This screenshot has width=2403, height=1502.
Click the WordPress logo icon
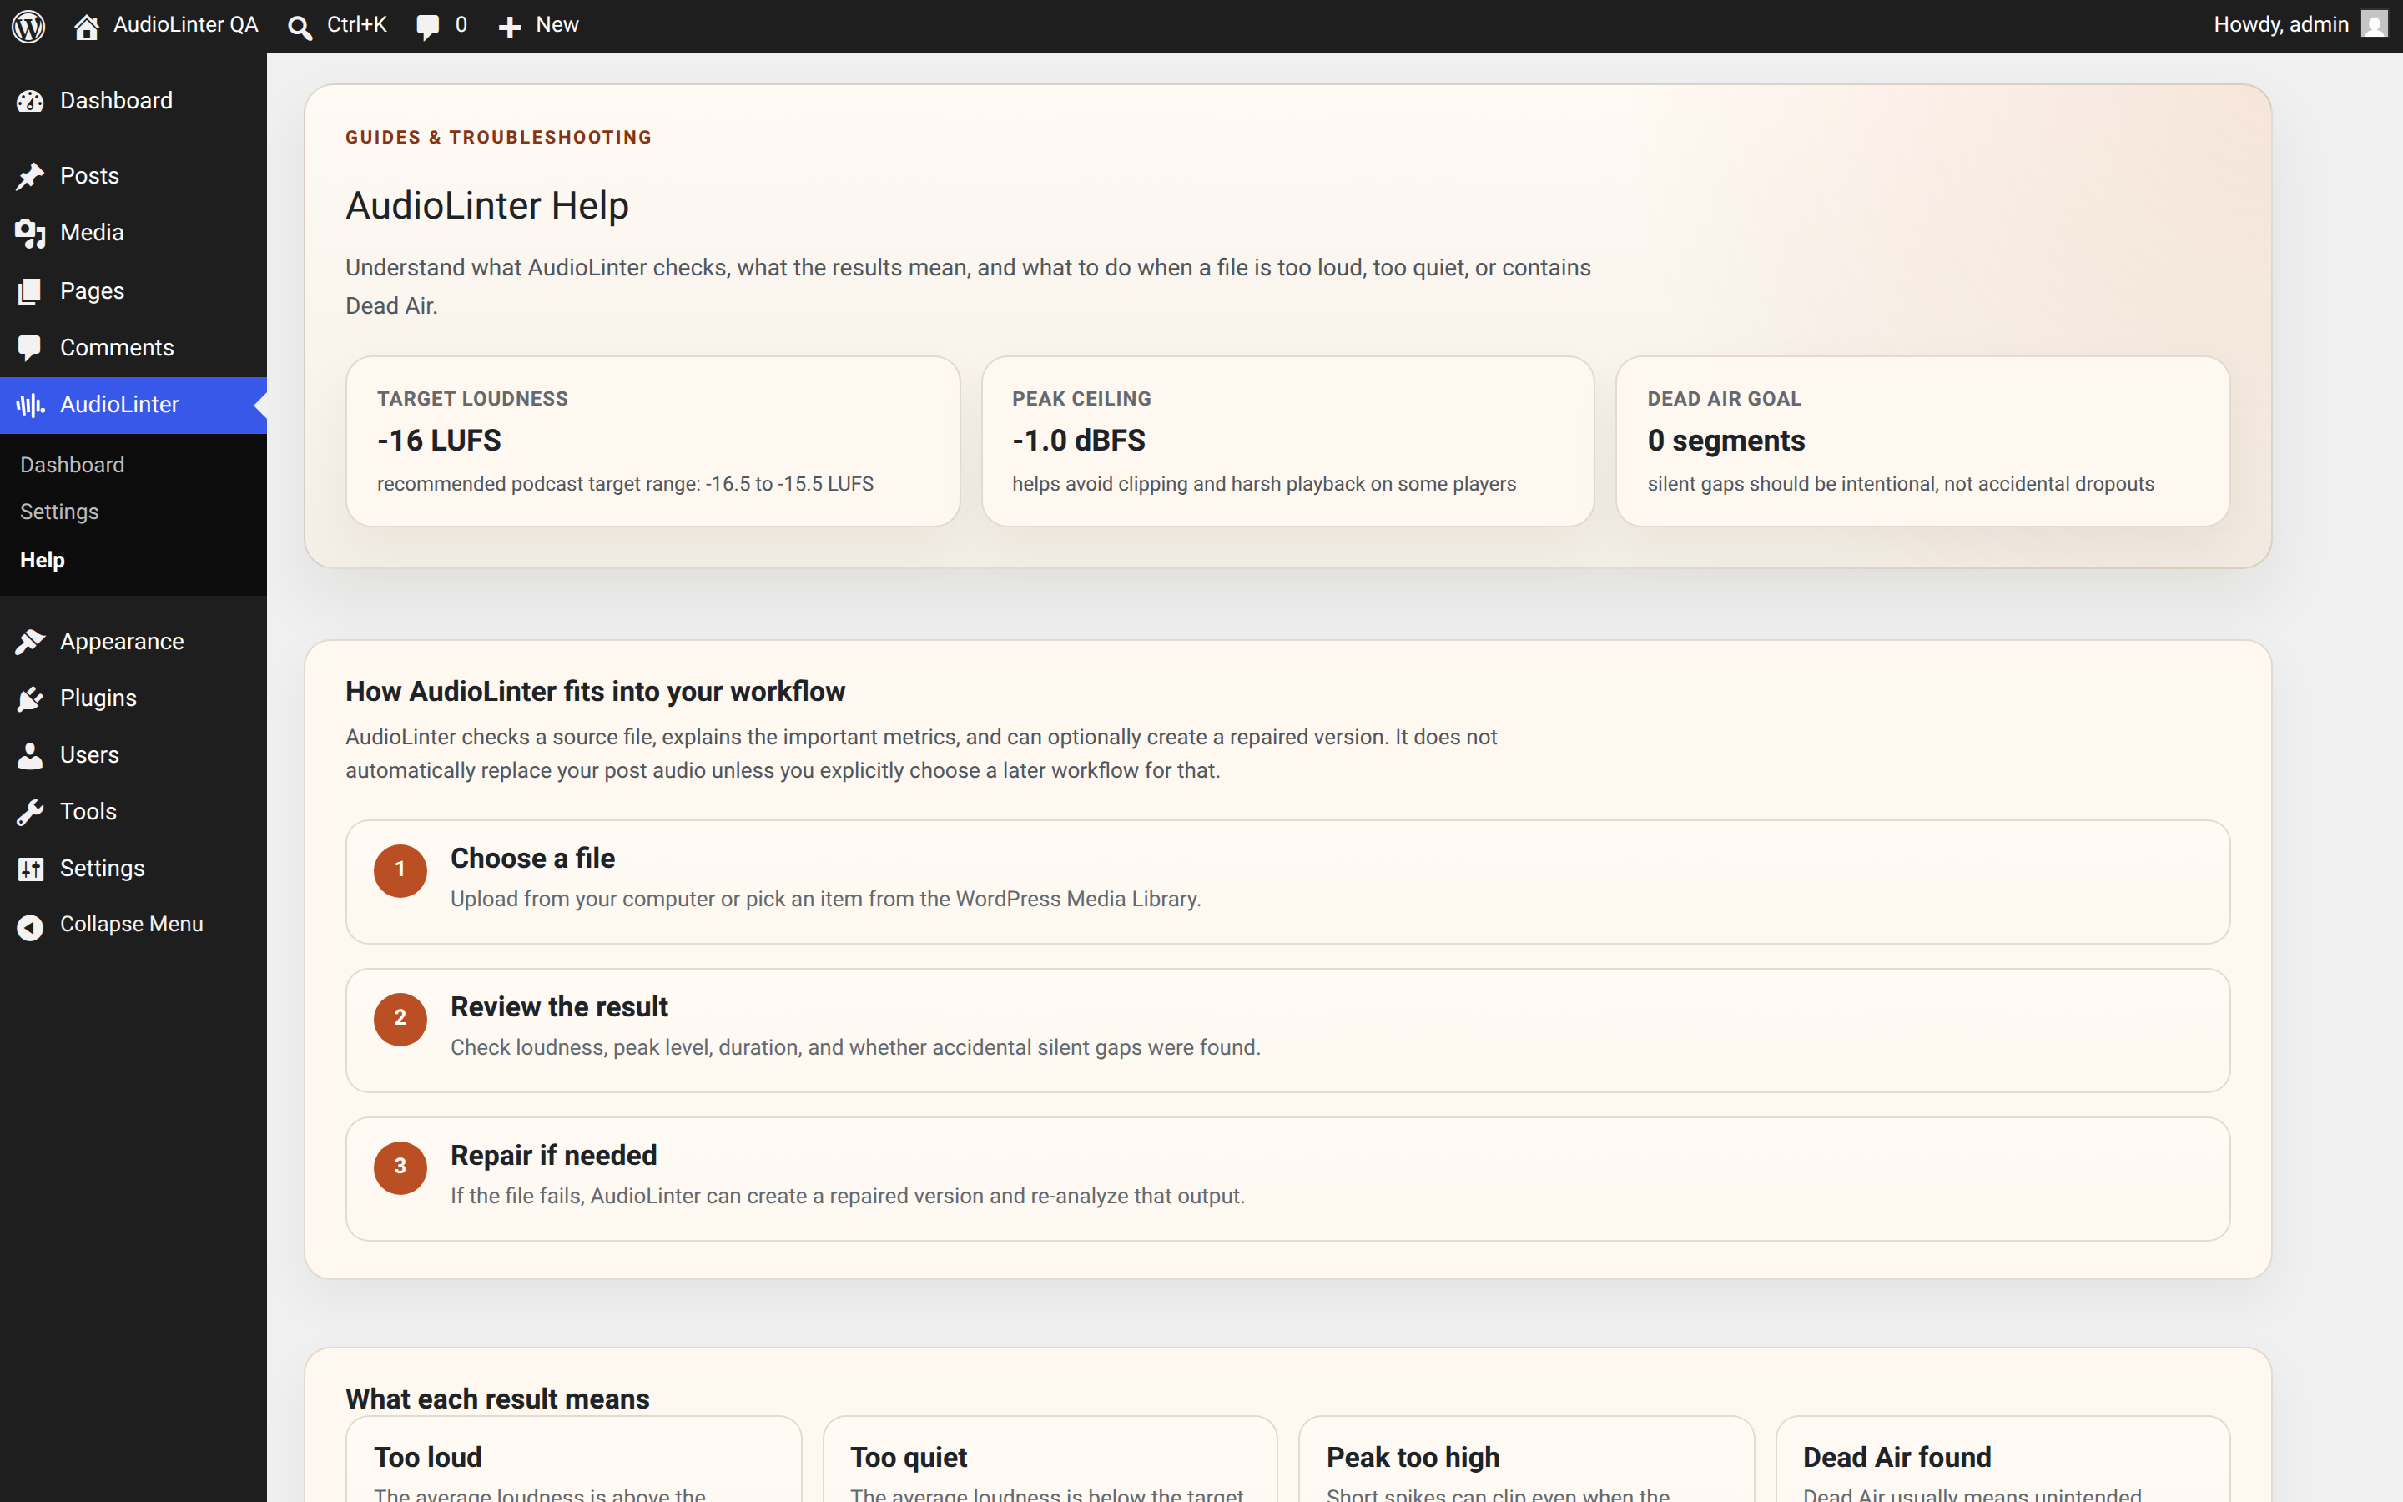pyautogui.click(x=29, y=26)
